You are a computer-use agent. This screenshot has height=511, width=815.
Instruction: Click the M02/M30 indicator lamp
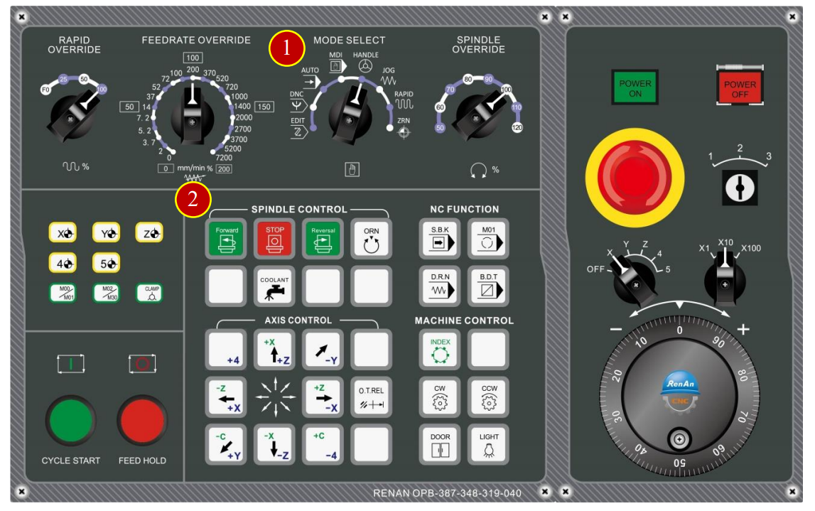click(107, 294)
